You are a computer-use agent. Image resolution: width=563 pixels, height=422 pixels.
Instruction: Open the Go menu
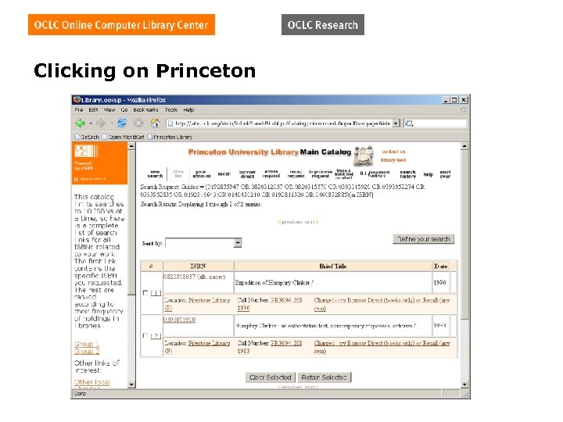(124, 110)
